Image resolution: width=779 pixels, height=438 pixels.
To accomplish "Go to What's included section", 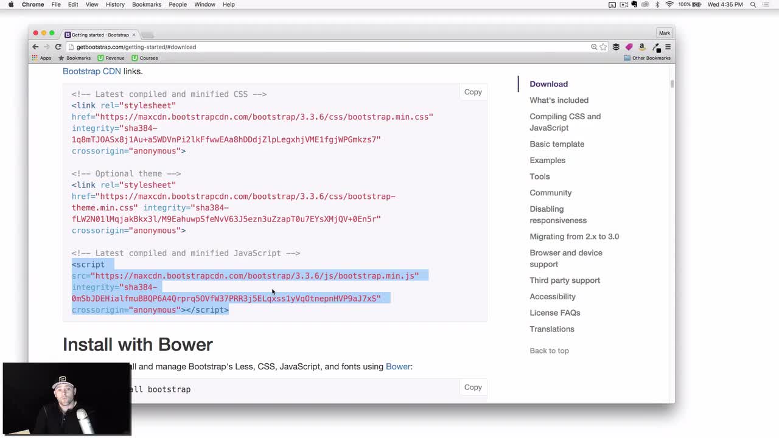I will tap(559, 100).
